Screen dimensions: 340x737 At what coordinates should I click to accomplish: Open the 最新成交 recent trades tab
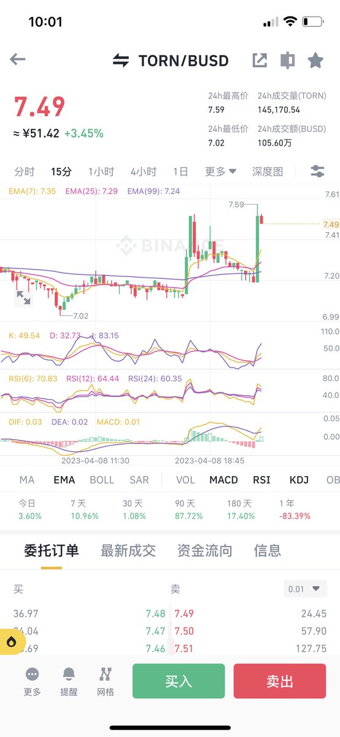(x=128, y=550)
